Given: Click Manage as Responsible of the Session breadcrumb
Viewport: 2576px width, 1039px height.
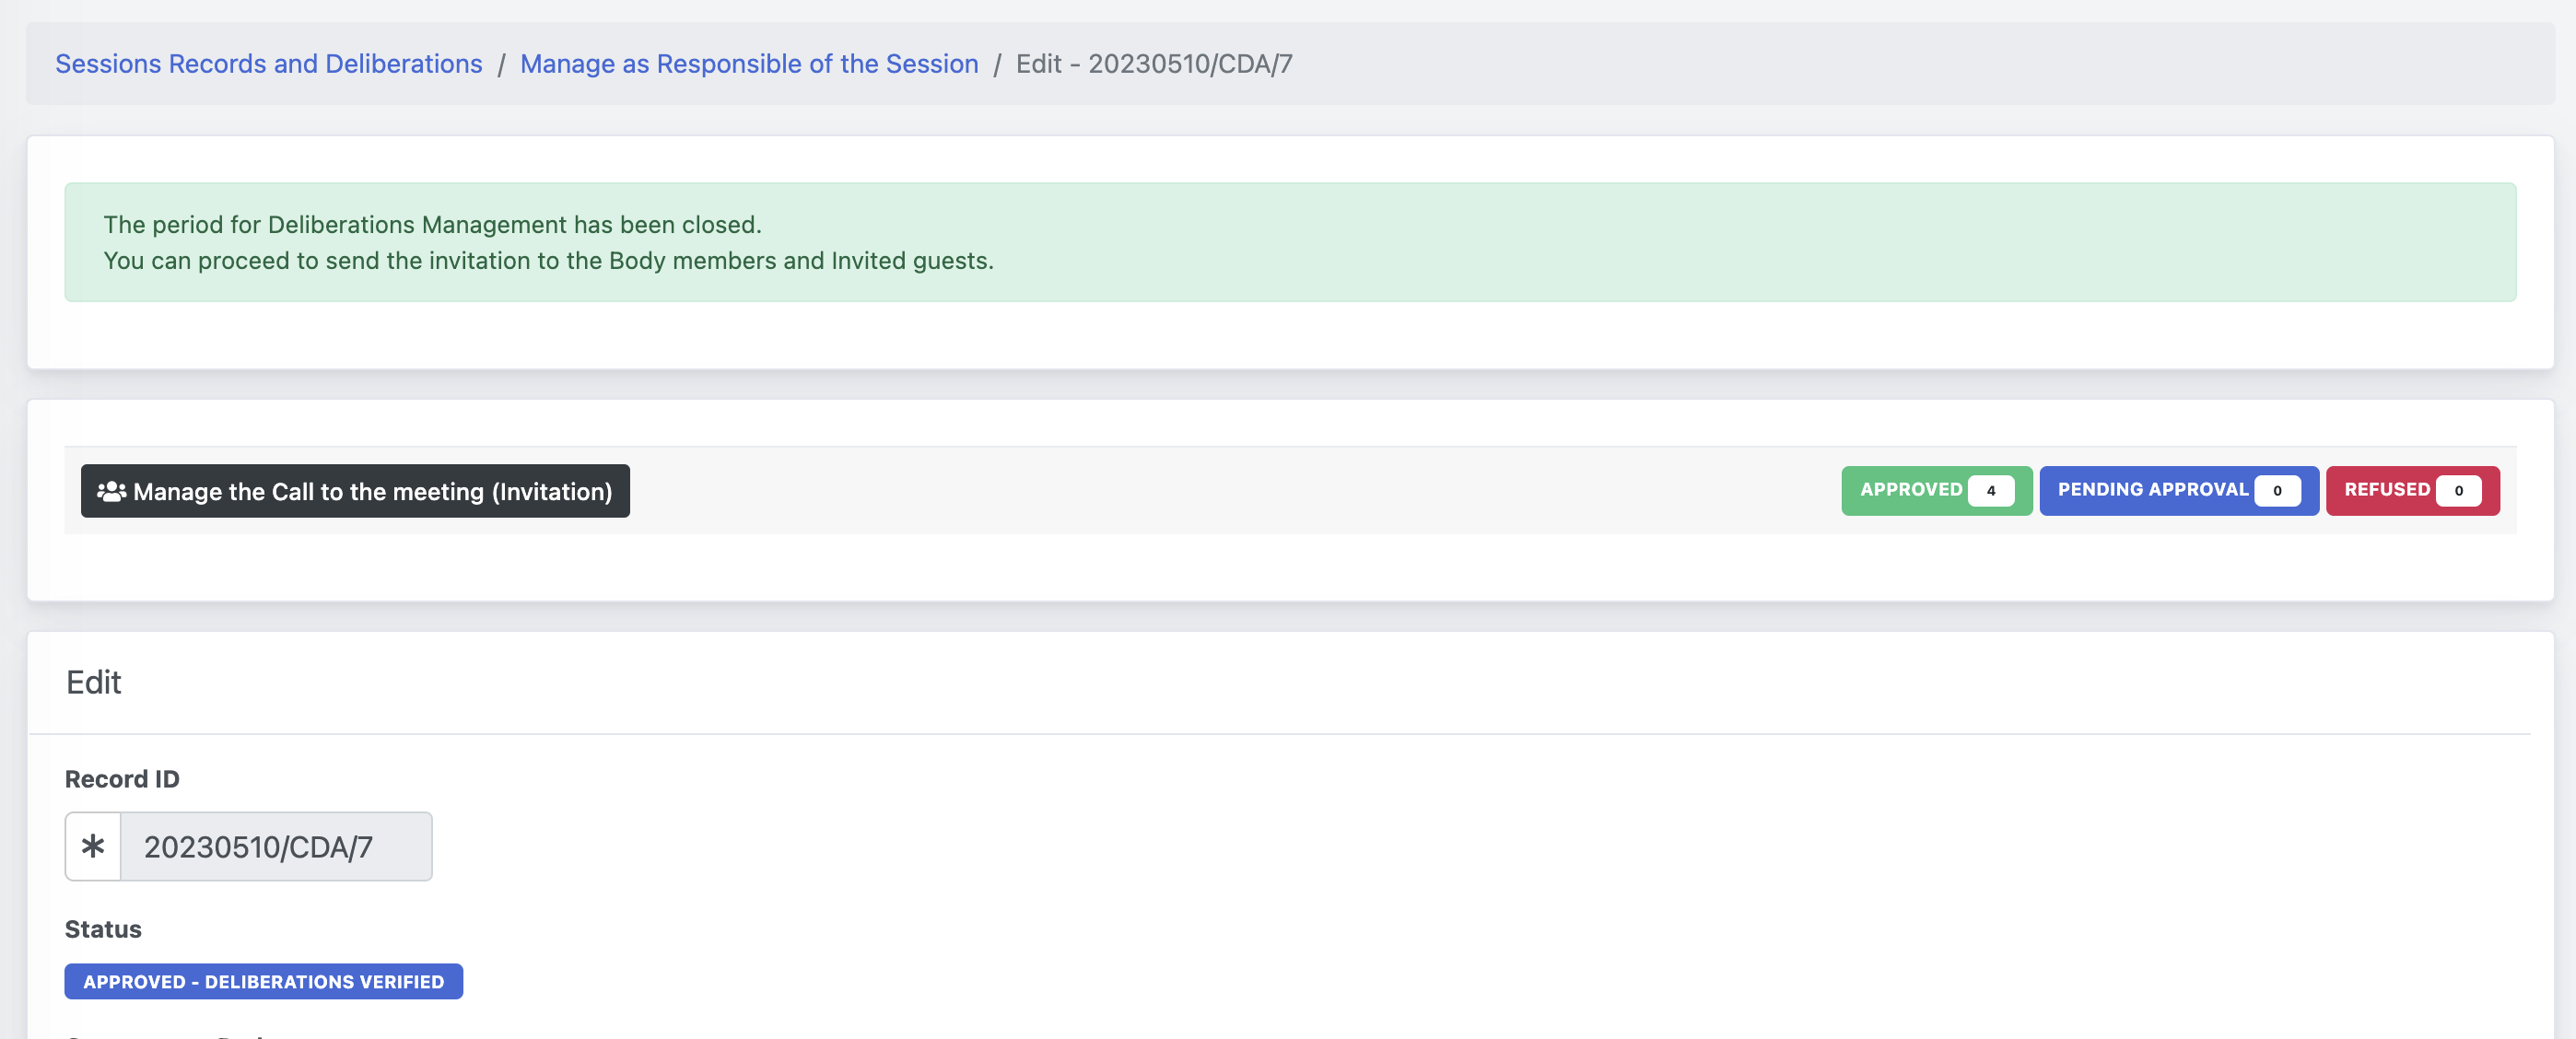Looking at the screenshot, I should [x=747, y=63].
